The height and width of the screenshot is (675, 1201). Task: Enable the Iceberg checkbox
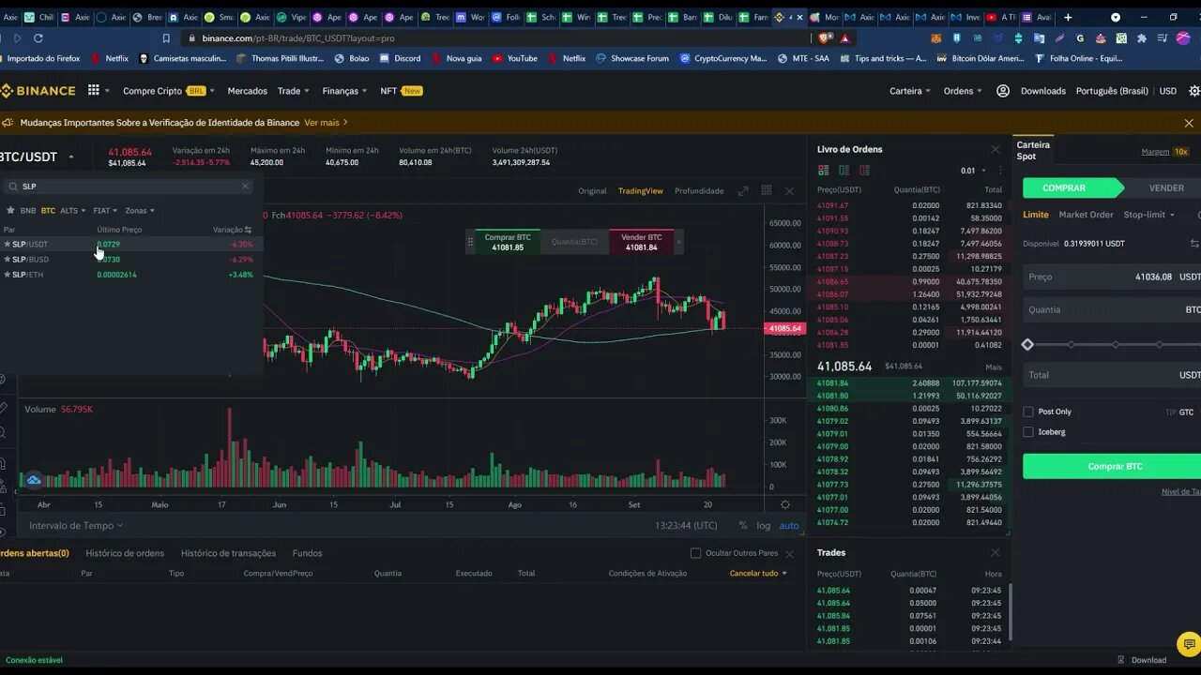pos(1028,432)
